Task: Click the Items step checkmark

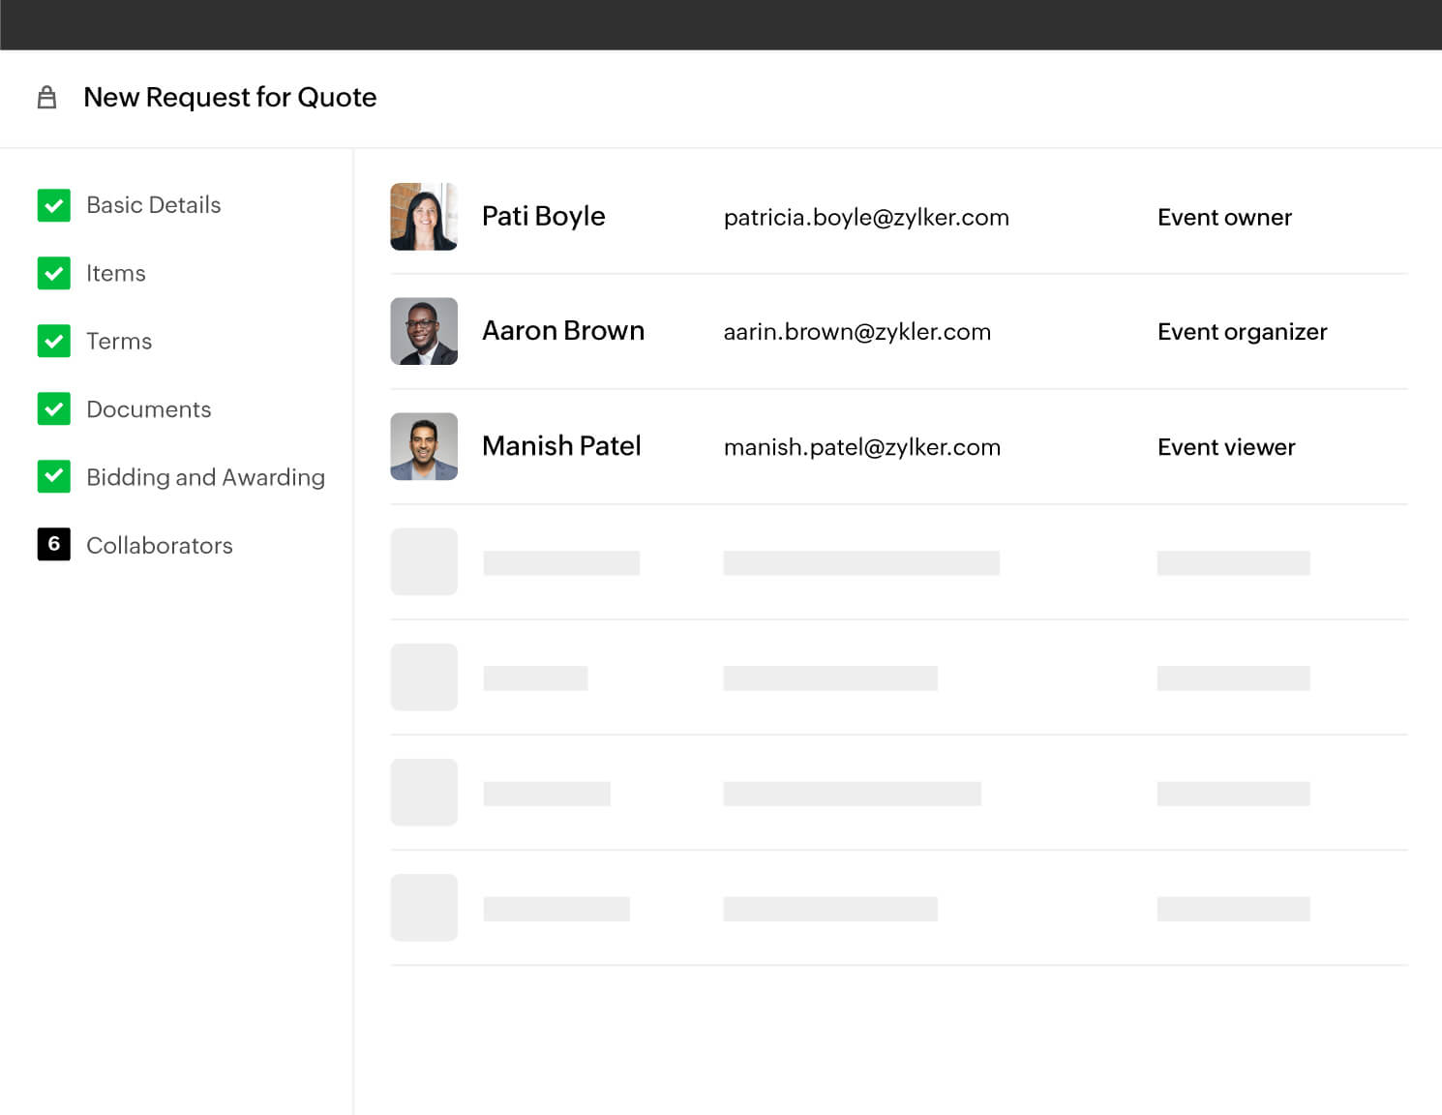Action: (54, 273)
